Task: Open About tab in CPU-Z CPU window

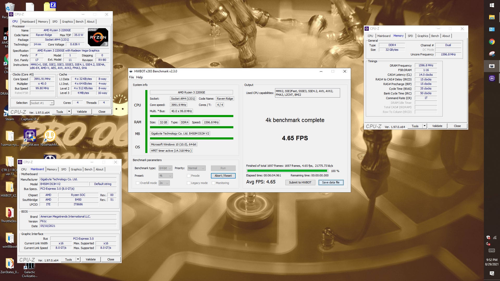Action: tap(91, 22)
